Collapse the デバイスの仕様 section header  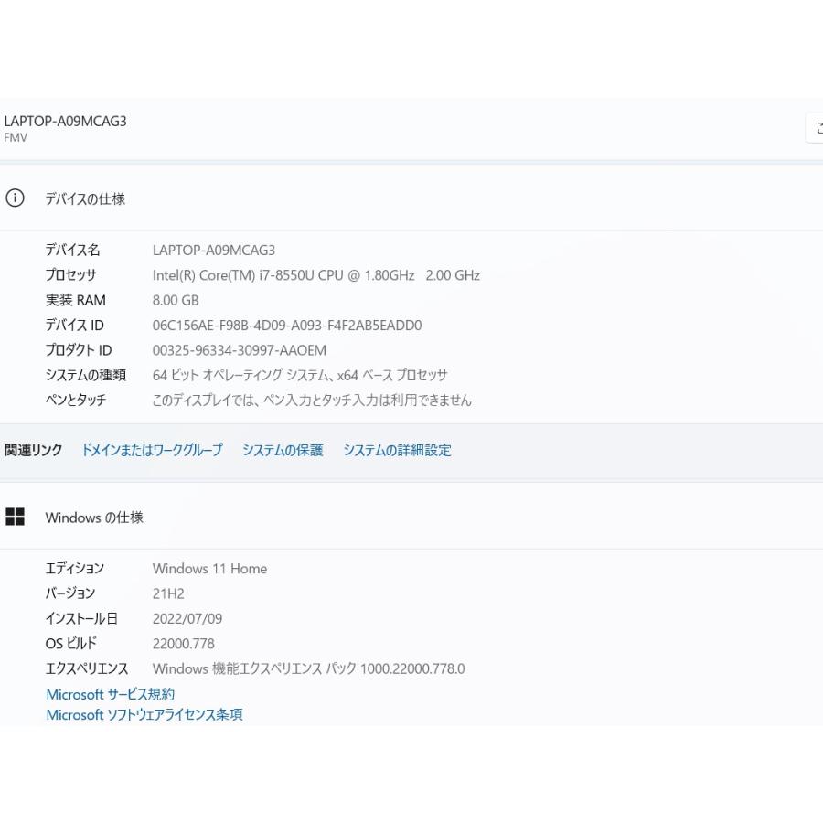(85, 198)
